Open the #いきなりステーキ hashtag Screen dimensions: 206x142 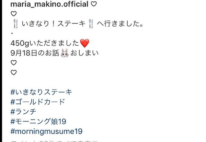(x=41, y=92)
